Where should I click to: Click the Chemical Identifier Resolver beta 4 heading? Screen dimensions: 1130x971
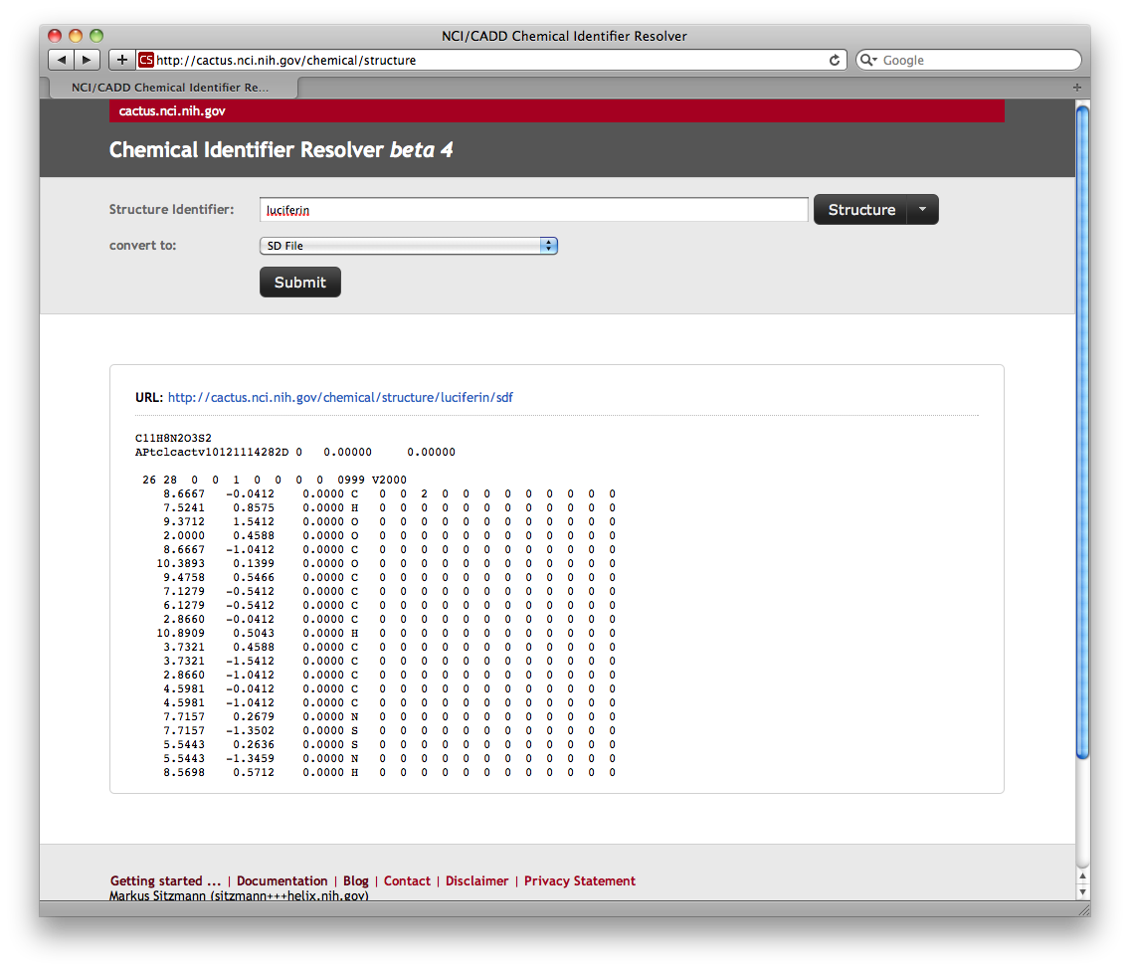coord(282,150)
